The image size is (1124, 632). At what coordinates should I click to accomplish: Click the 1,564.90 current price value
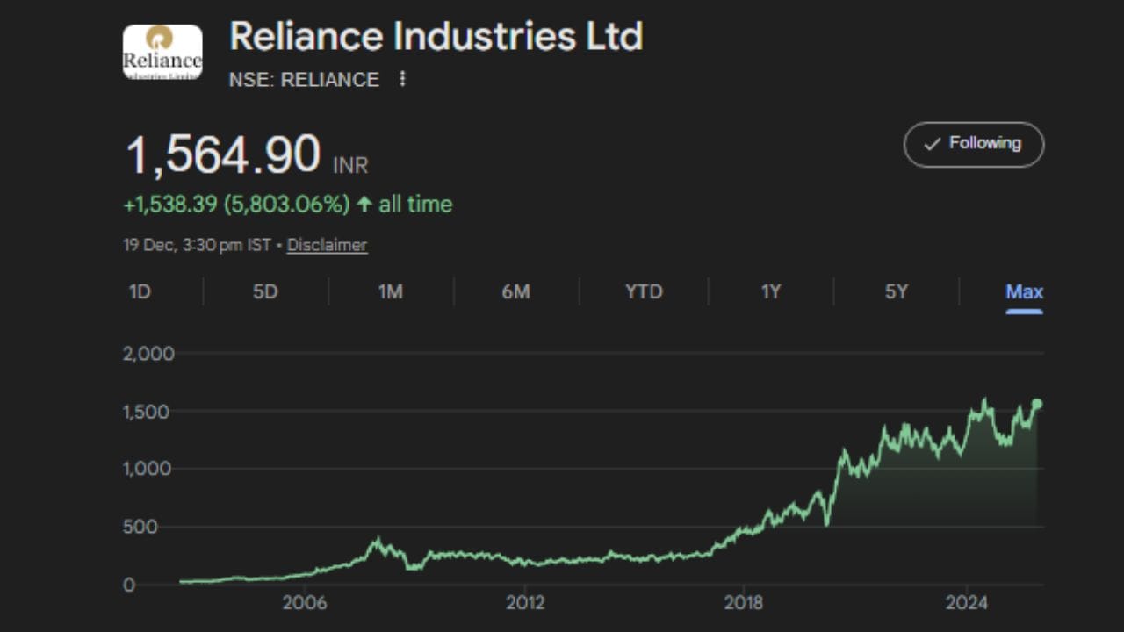(x=223, y=155)
